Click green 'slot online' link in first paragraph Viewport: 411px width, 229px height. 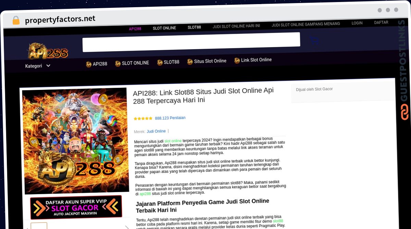pos(173,141)
